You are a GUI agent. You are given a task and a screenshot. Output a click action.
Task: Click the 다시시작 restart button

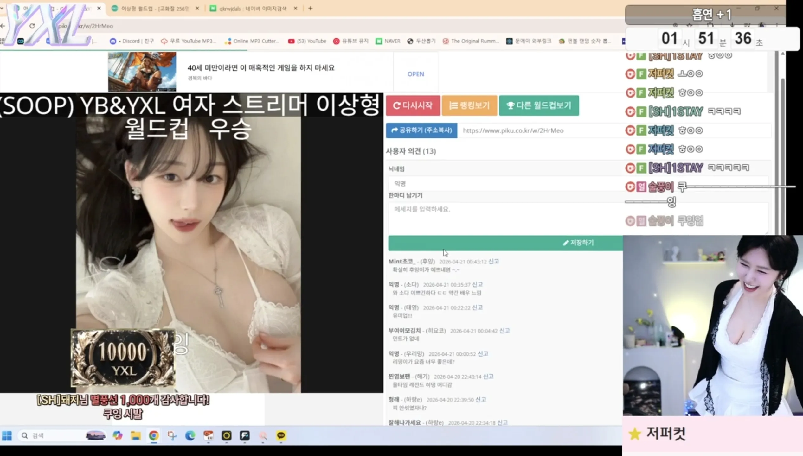click(x=413, y=105)
